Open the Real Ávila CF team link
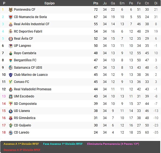The height and width of the screenshot is (153, 161). click(x=24, y=39)
